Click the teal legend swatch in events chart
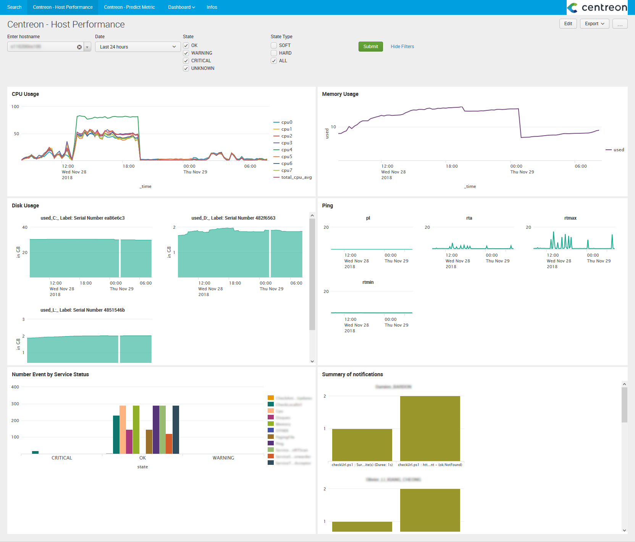Viewport: 635px width, 542px height. [271, 404]
